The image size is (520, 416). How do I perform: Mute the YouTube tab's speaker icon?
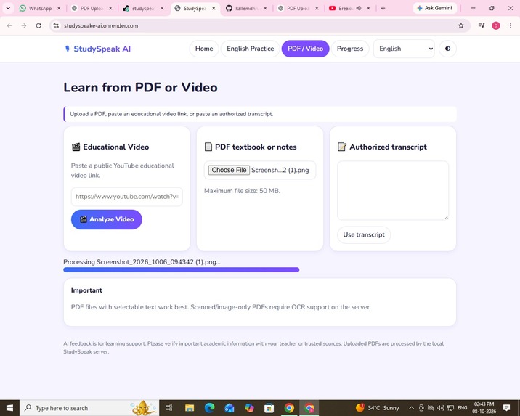click(x=359, y=8)
